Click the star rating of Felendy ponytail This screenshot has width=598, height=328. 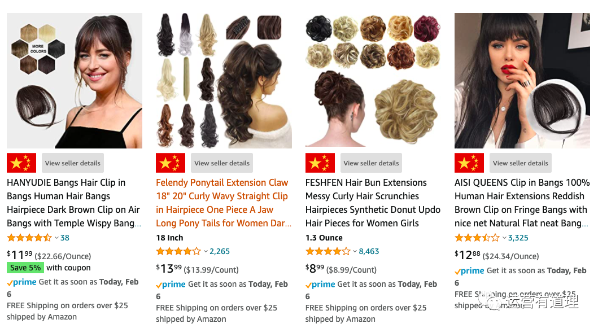point(178,251)
